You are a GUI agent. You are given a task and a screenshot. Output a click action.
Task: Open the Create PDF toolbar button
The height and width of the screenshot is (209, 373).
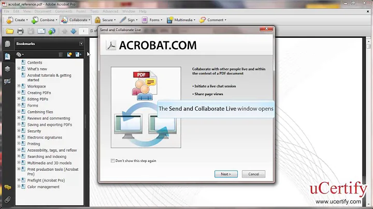click(x=17, y=20)
